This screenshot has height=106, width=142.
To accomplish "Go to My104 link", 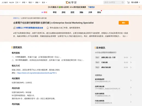I will [x=11, y=2].
